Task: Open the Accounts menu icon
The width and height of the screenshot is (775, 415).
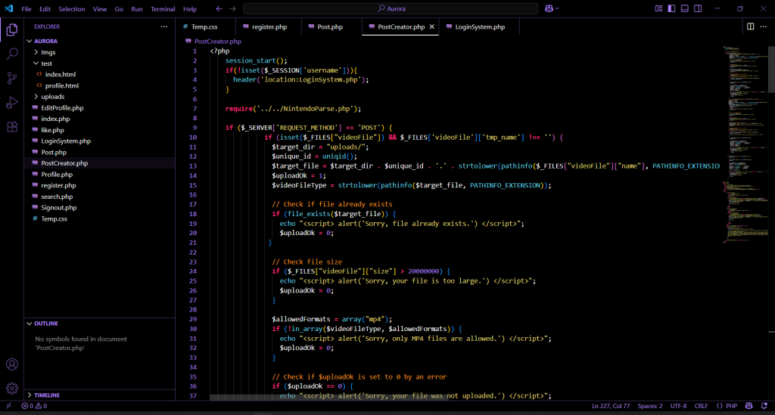Action: (x=12, y=364)
